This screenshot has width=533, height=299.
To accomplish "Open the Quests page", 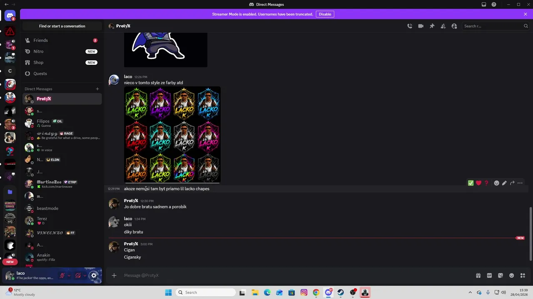I will point(62,74).
